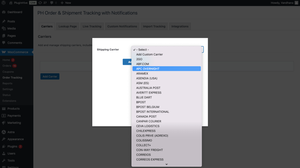
Task: Select APC OVERNIGHT from carrier list
Action: (148, 69)
